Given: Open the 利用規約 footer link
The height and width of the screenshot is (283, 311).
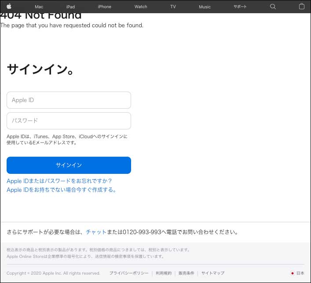Looking at the screenshot, I should (164, 273).
